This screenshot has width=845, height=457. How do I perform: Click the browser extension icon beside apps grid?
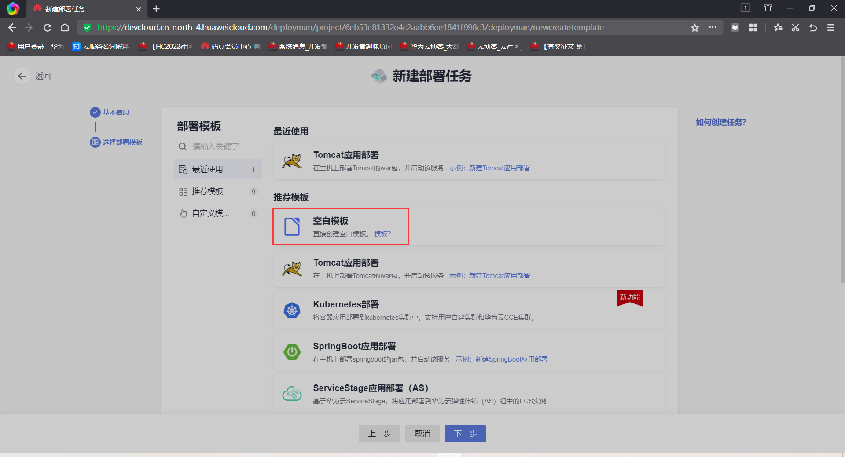point(735,28)
